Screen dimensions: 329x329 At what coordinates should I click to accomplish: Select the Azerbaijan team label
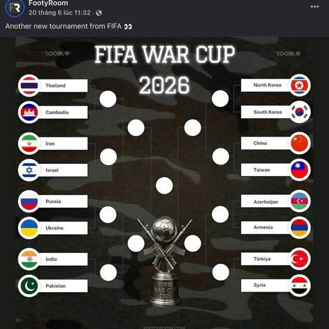click(266, 202)
